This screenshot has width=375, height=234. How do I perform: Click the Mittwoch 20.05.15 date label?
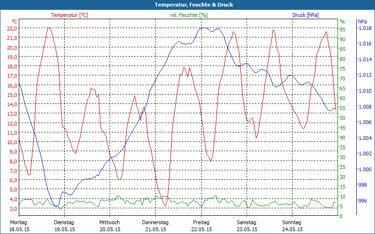click(x=110, y=226)
